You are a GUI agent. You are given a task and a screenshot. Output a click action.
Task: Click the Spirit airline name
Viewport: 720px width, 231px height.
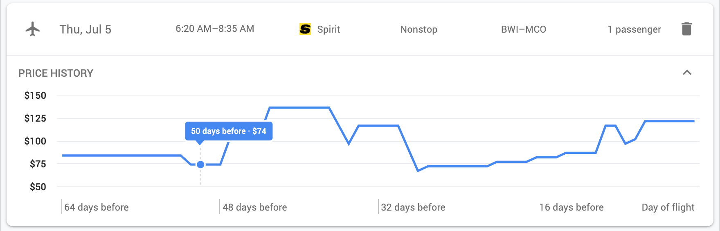328,29
